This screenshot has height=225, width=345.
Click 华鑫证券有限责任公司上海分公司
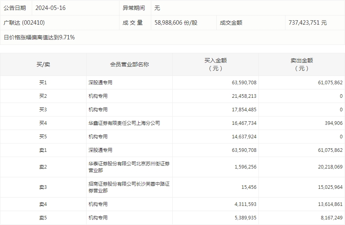pos(124,123)
